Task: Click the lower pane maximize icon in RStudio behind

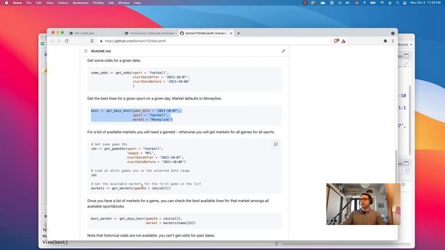Action: tap(406, 164)
